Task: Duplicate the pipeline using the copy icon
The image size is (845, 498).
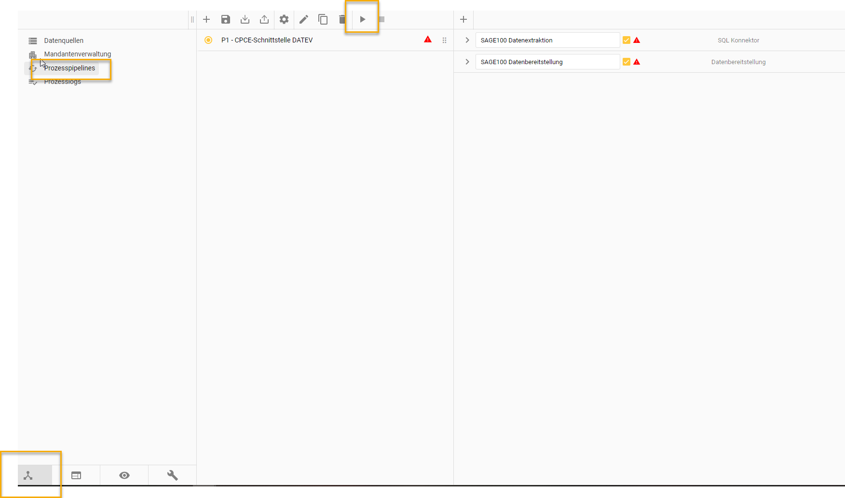Action: (x=323, y=19)
